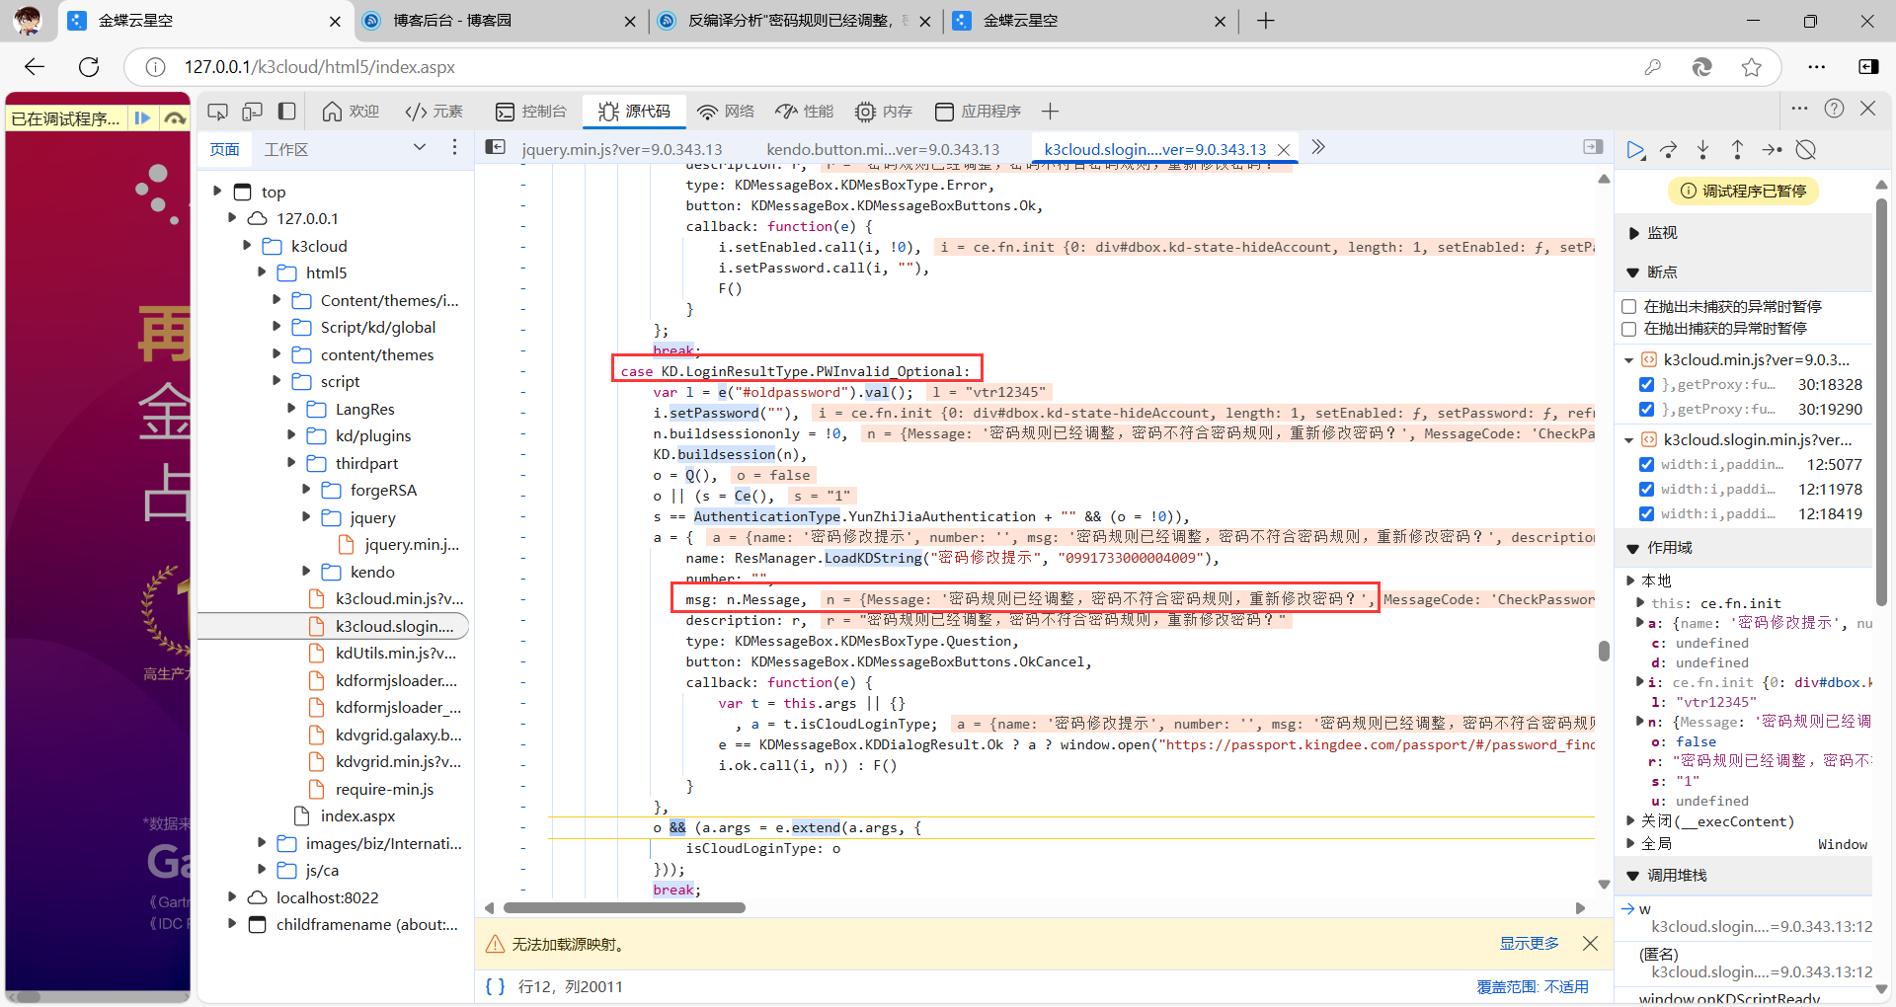Uncheck breakpoint at 12:18419
The height and width of the screenshot is (1007, 1896).
pyautogui.click(x=1646, y=513)
